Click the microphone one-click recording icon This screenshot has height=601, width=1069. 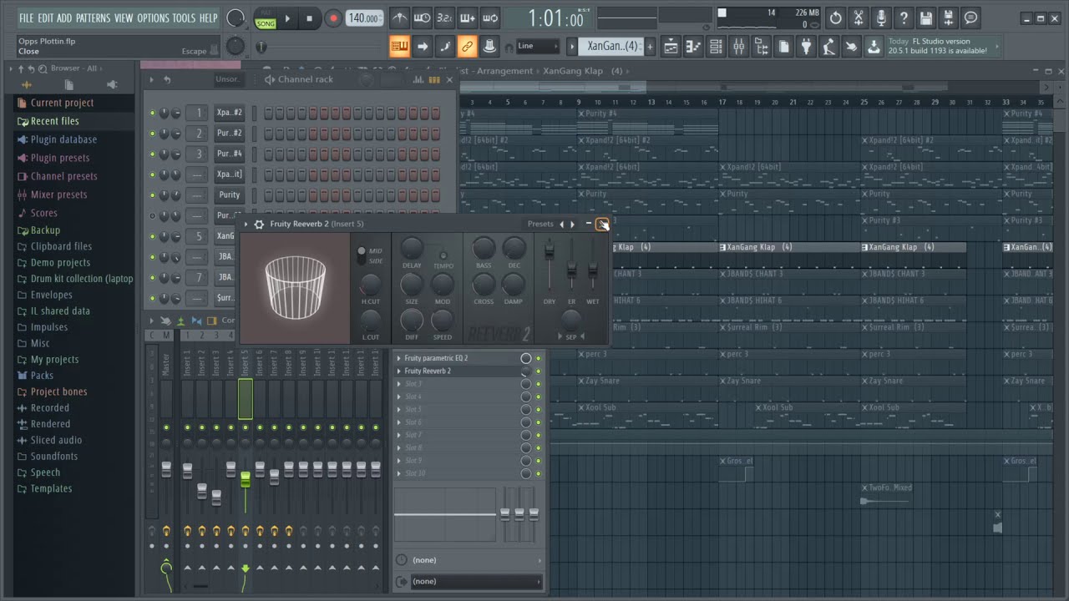tap(880, 18)
